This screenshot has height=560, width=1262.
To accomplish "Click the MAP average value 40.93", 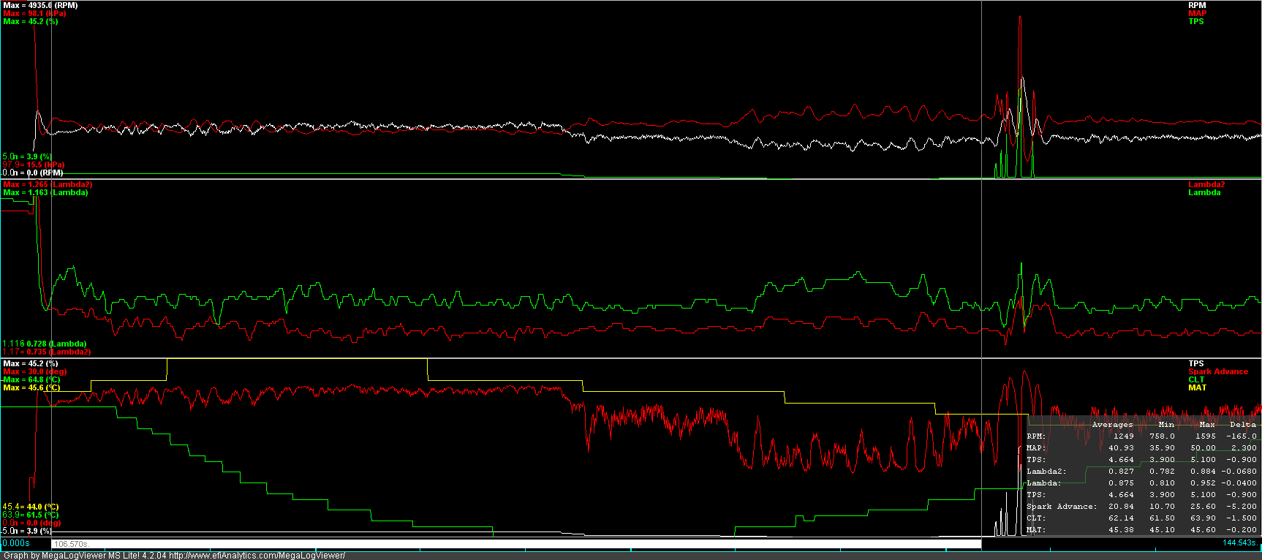I will (x=1121, y=447).
